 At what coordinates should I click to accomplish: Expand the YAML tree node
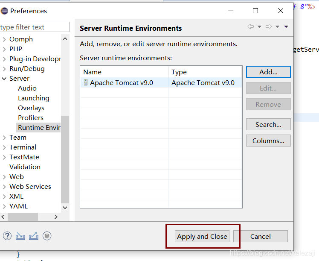tap(4, 206)
